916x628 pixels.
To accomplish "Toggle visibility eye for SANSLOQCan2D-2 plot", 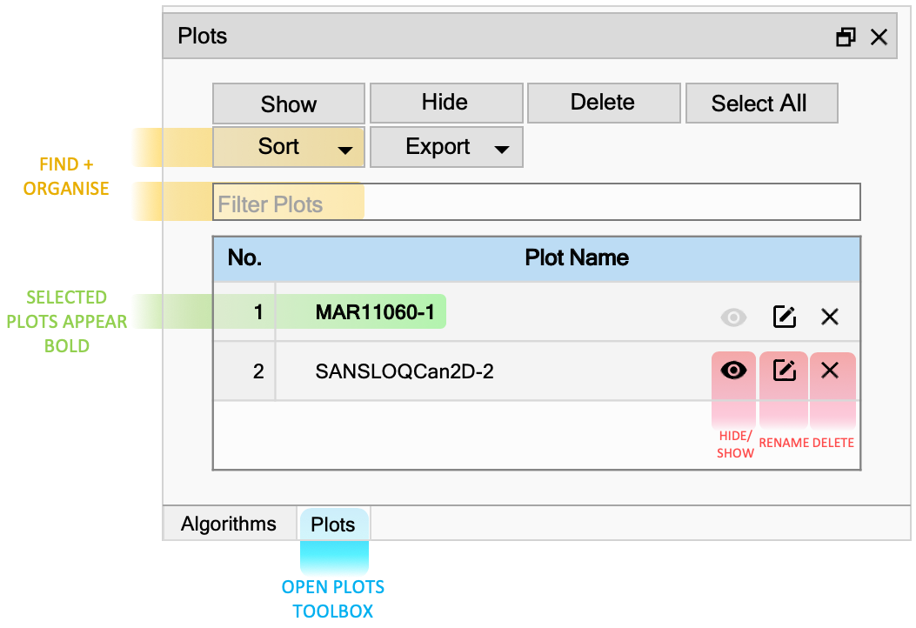I will (x=733, y=371).
